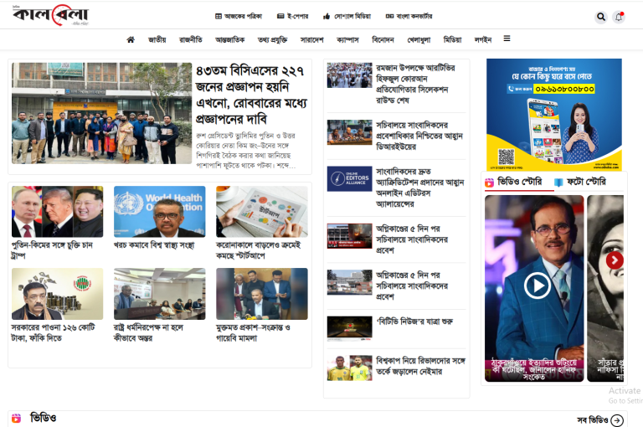Open ই-পেপার link in header
The height and width of the screenshot is (427, 643).
[293, 16]
